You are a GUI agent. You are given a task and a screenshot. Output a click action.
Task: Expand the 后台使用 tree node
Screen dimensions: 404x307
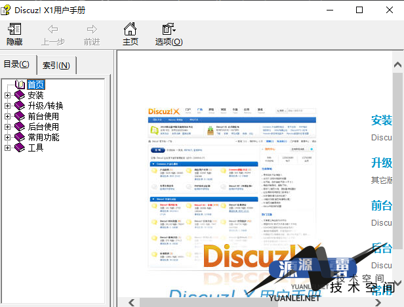(x=7, y=127)
